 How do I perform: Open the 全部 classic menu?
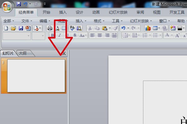click(x=9, y=21)
